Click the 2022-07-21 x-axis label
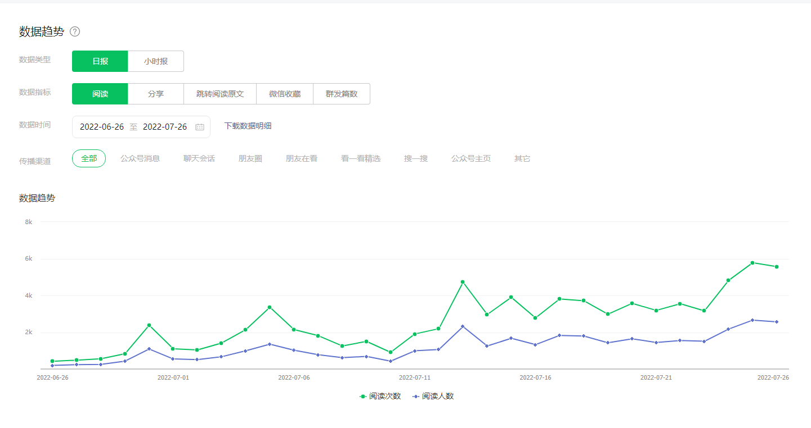 pos(656,377)
